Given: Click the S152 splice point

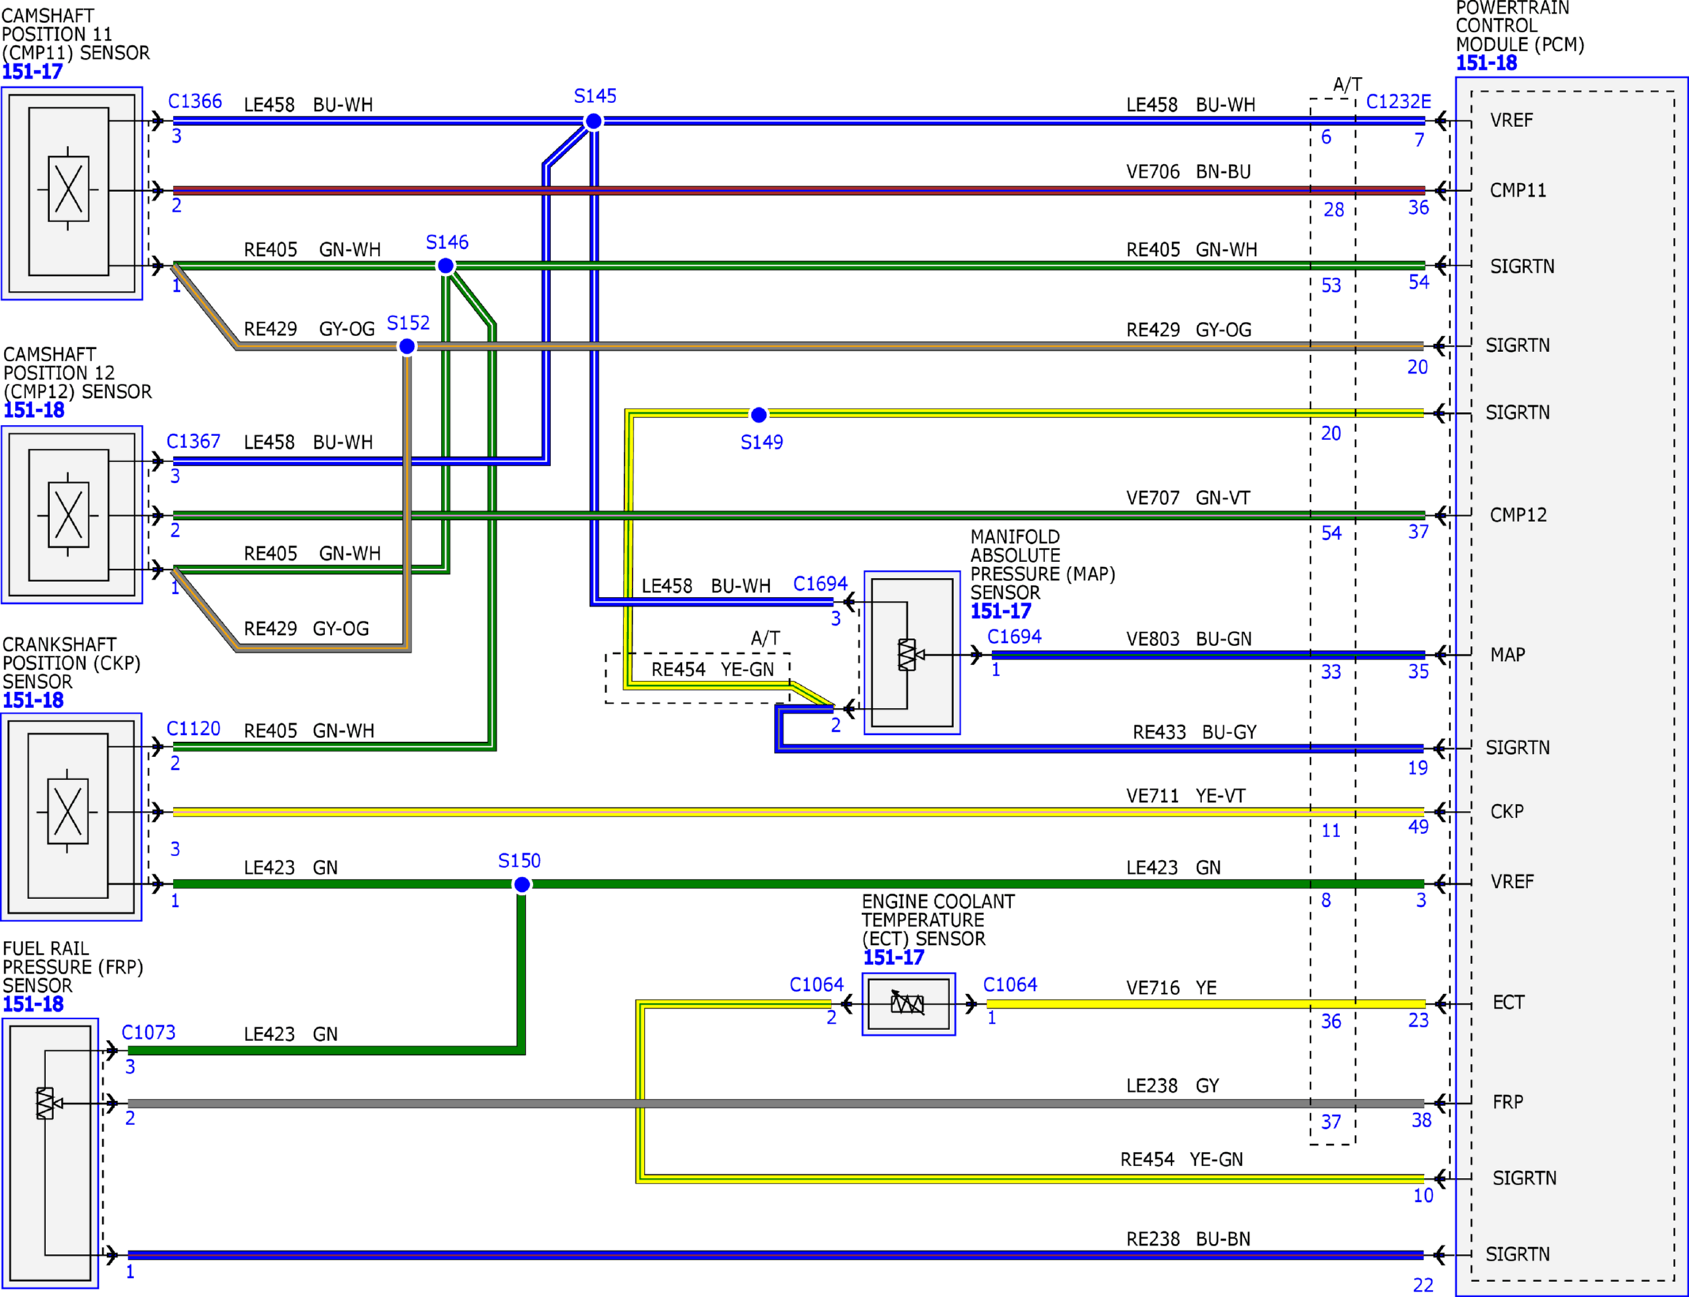Looking at the screenshot, I should 407,346.
